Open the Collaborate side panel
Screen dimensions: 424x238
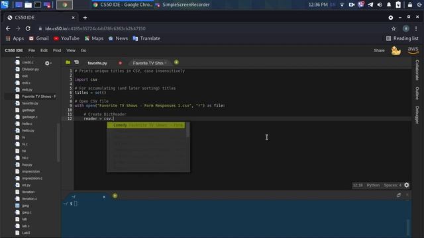pos(417,70)
